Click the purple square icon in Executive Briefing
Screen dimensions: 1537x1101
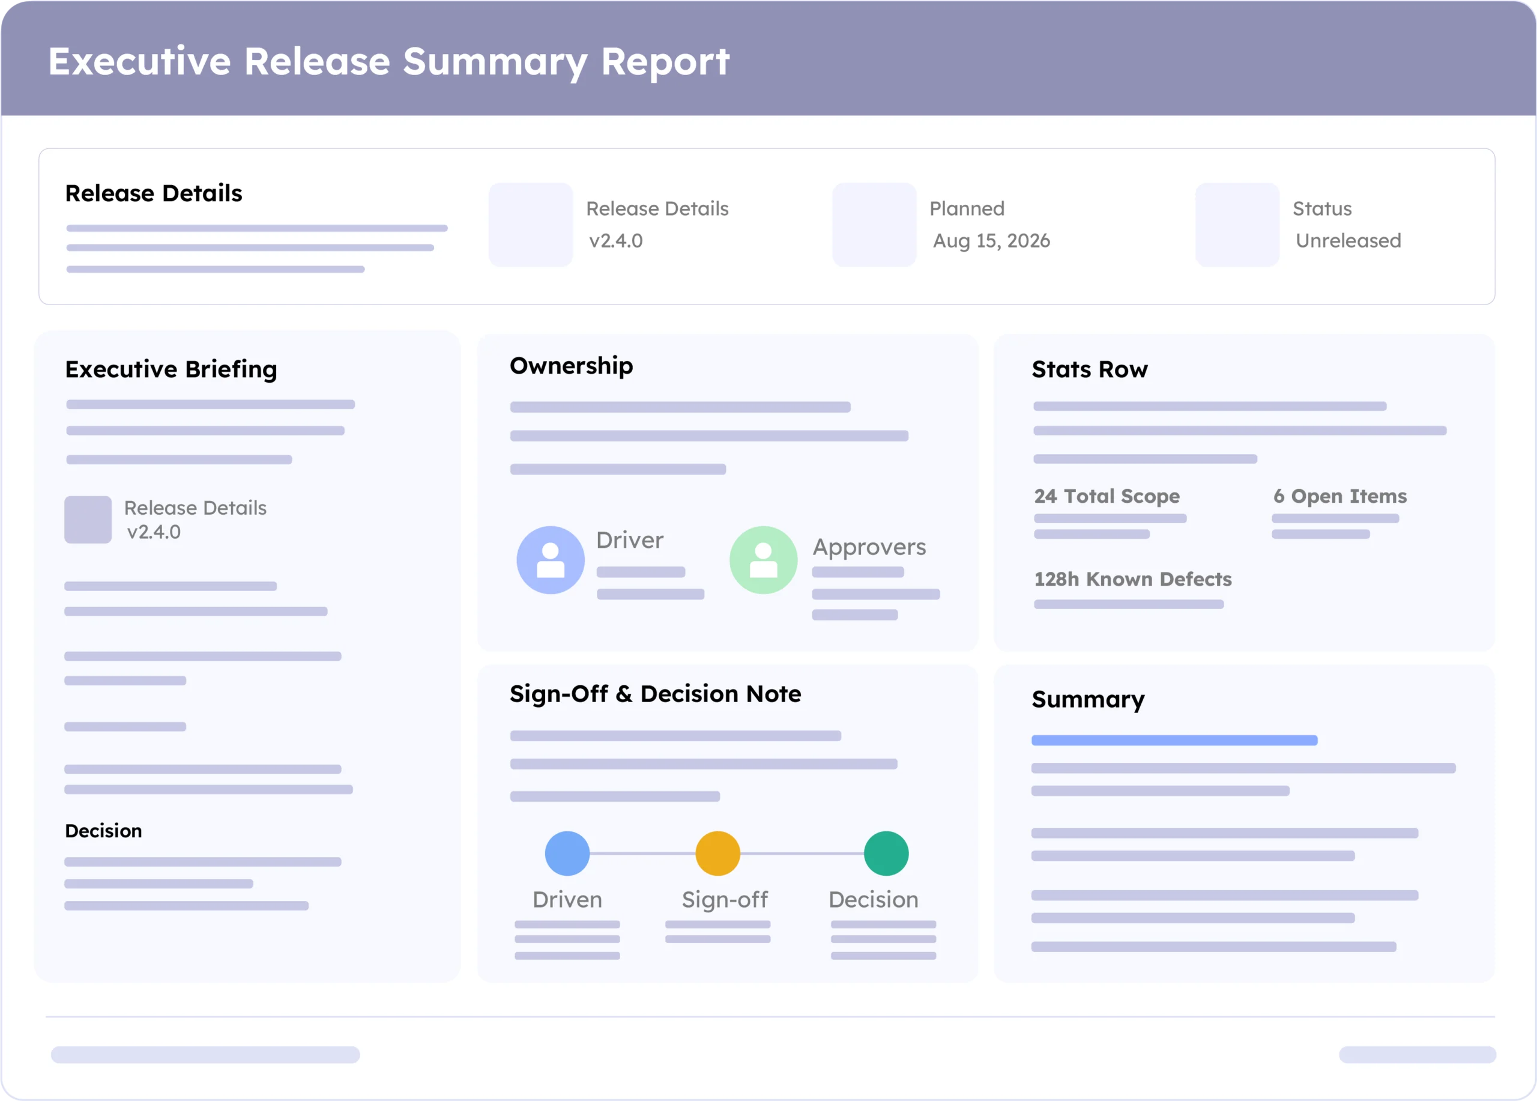pos(88,520)
